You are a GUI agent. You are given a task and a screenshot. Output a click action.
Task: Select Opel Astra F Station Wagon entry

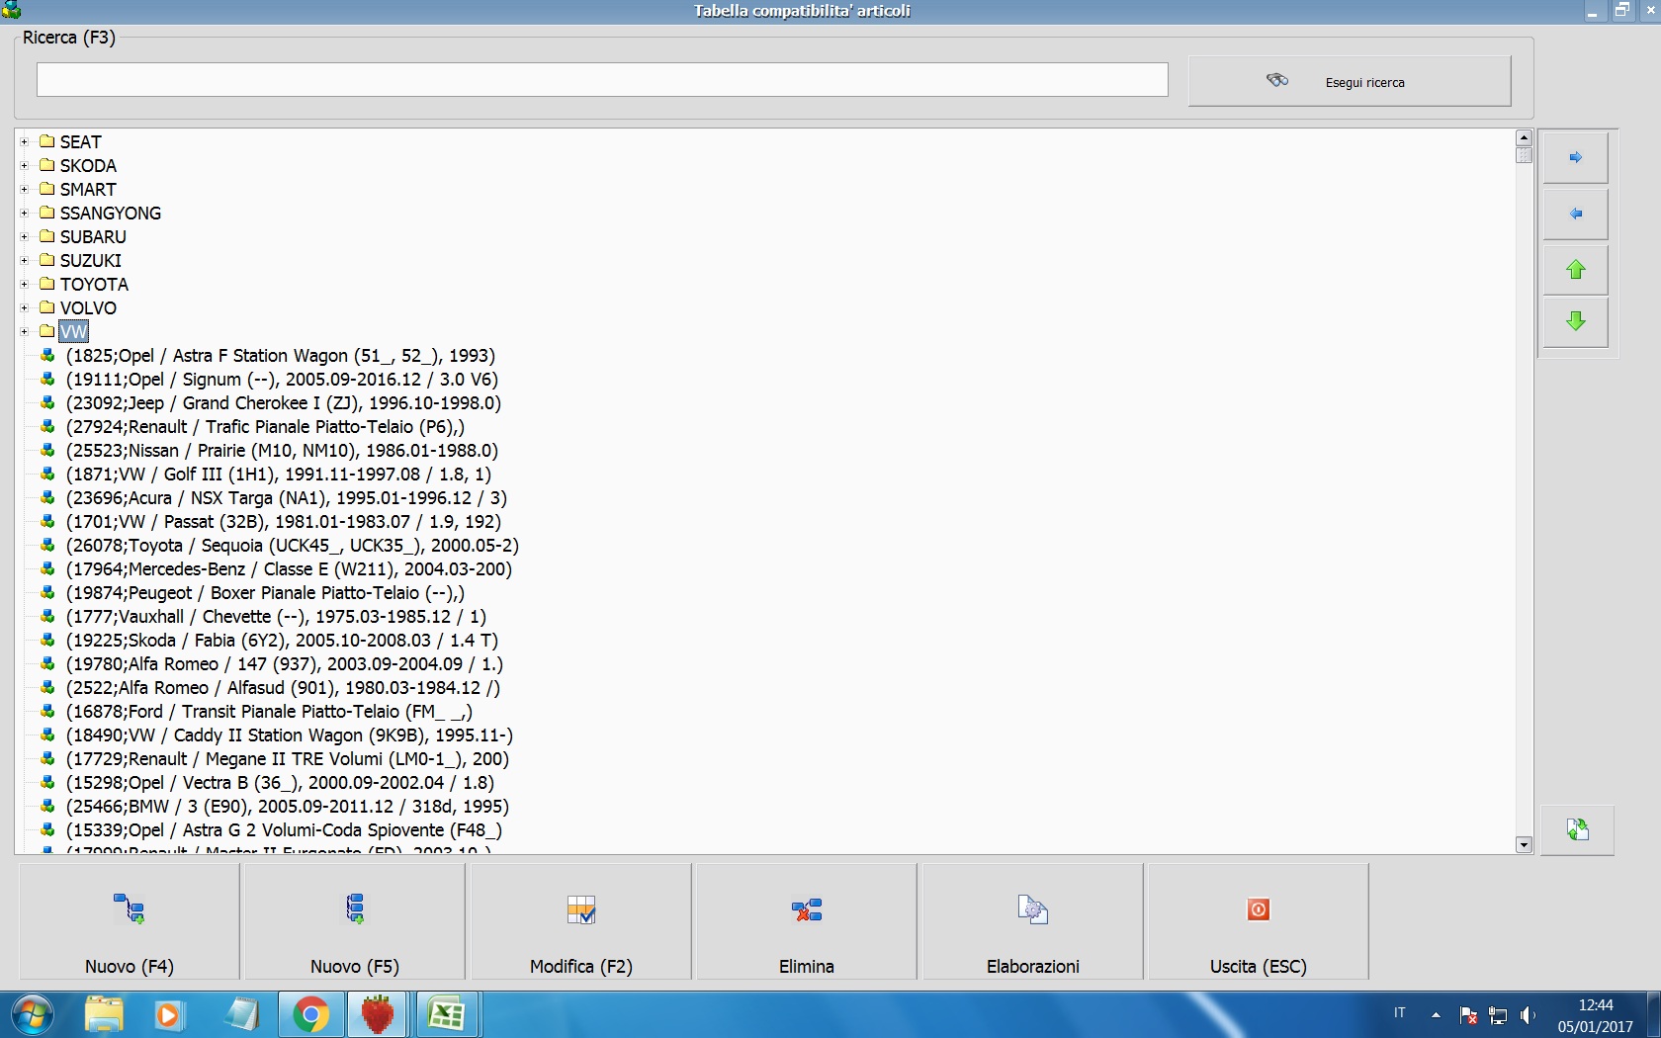tap(281, 356)
